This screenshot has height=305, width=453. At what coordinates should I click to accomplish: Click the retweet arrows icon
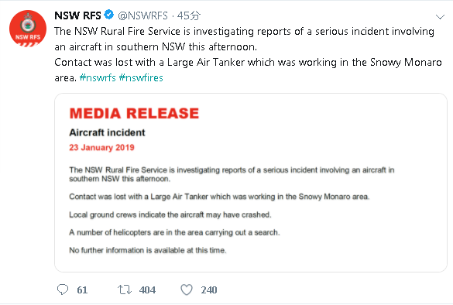click(x=125, y=290)
